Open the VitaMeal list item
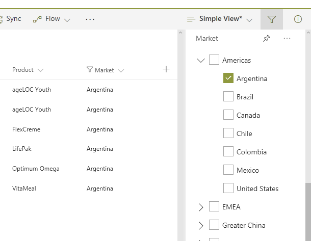The image size is (311, 241). coord(24,189)
